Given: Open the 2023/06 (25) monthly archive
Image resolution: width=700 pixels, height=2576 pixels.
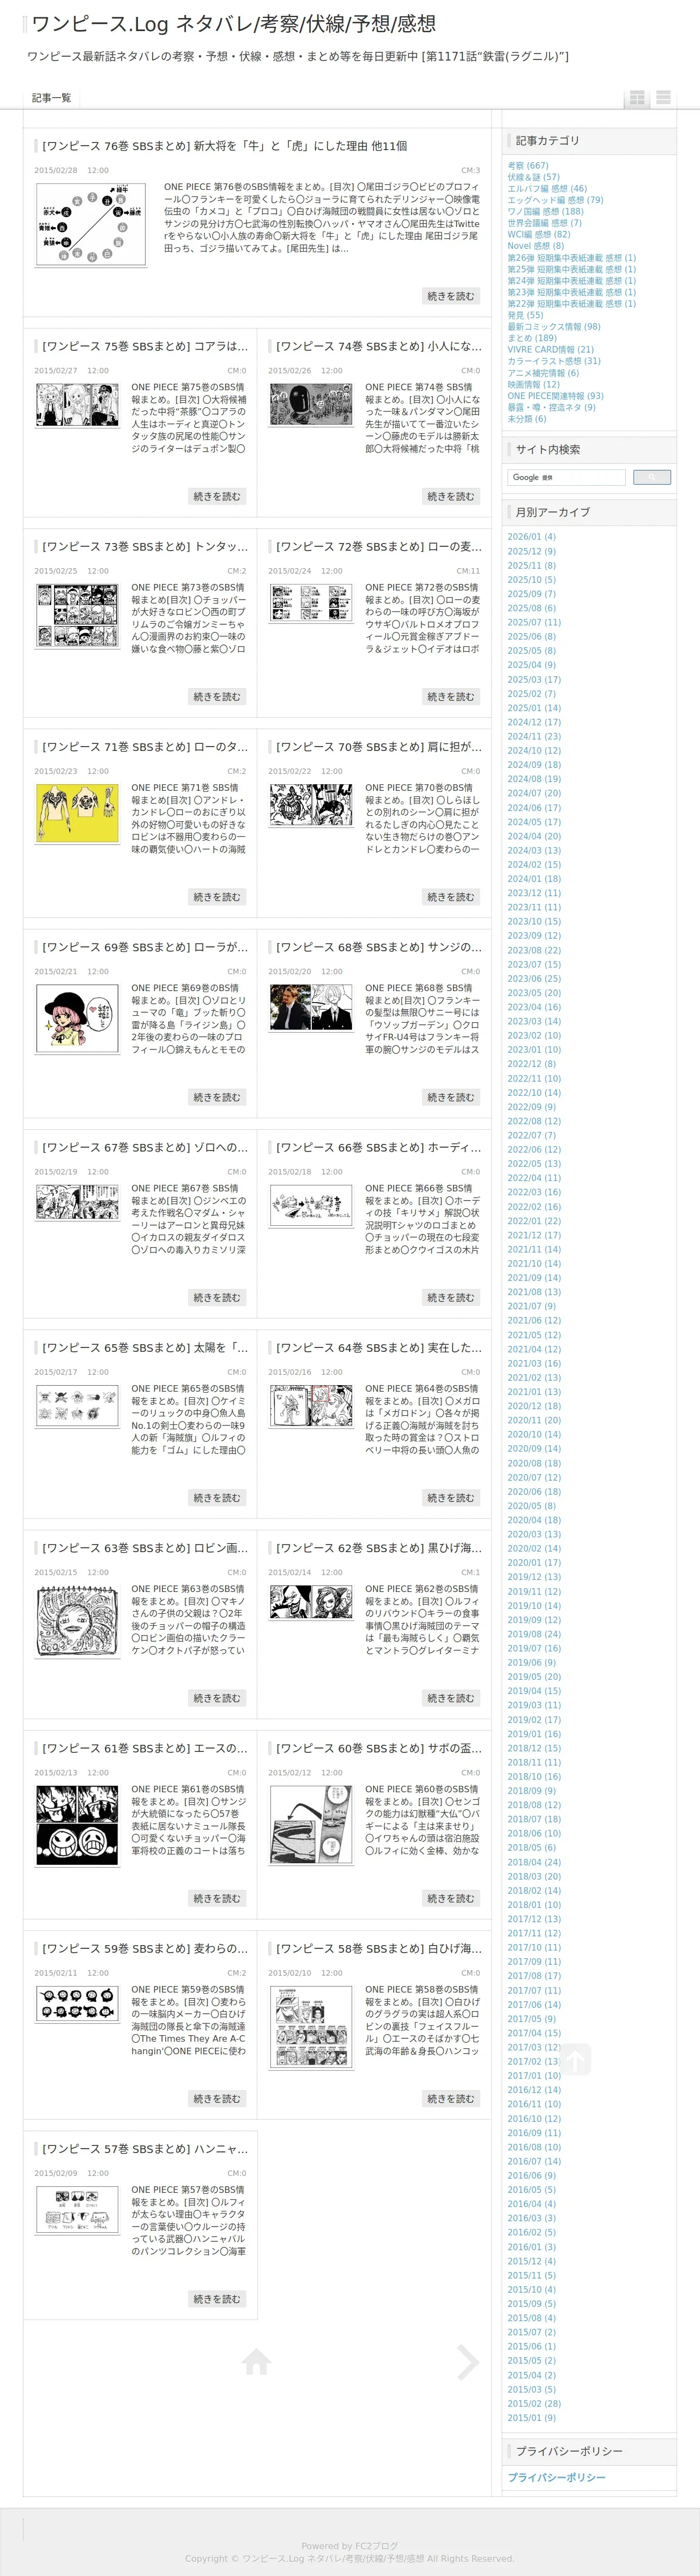Looking at the screenshot, I should click(534, 979).
